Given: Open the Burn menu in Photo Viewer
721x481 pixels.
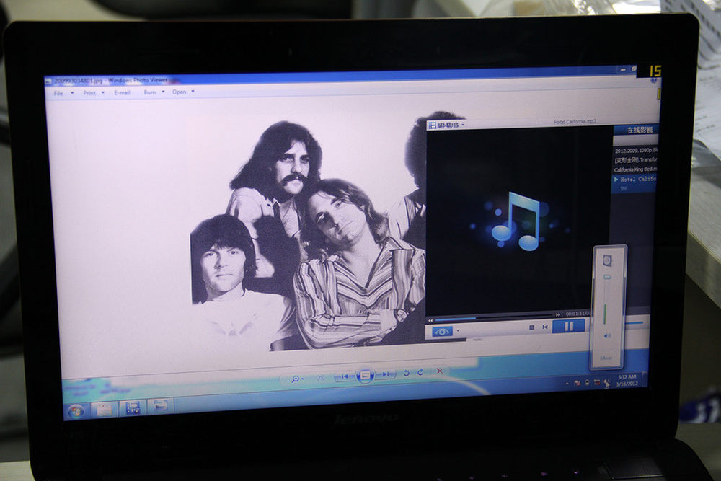Looking at the screenshot, I should coord(150,92).
